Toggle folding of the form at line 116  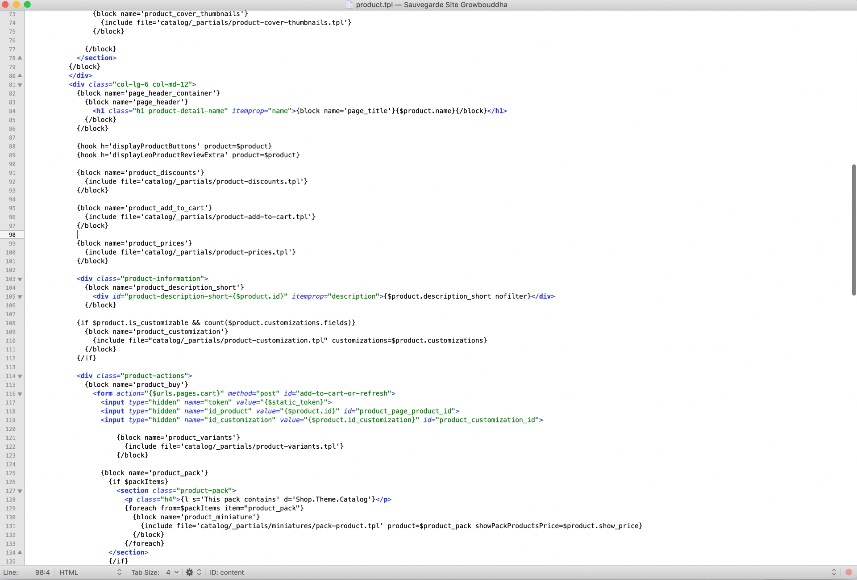click(20, 394)
